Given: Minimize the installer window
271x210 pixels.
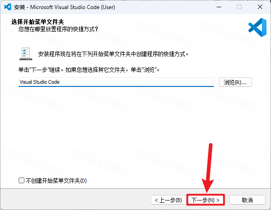Looking at the screenshot, I should click(219, 7).
